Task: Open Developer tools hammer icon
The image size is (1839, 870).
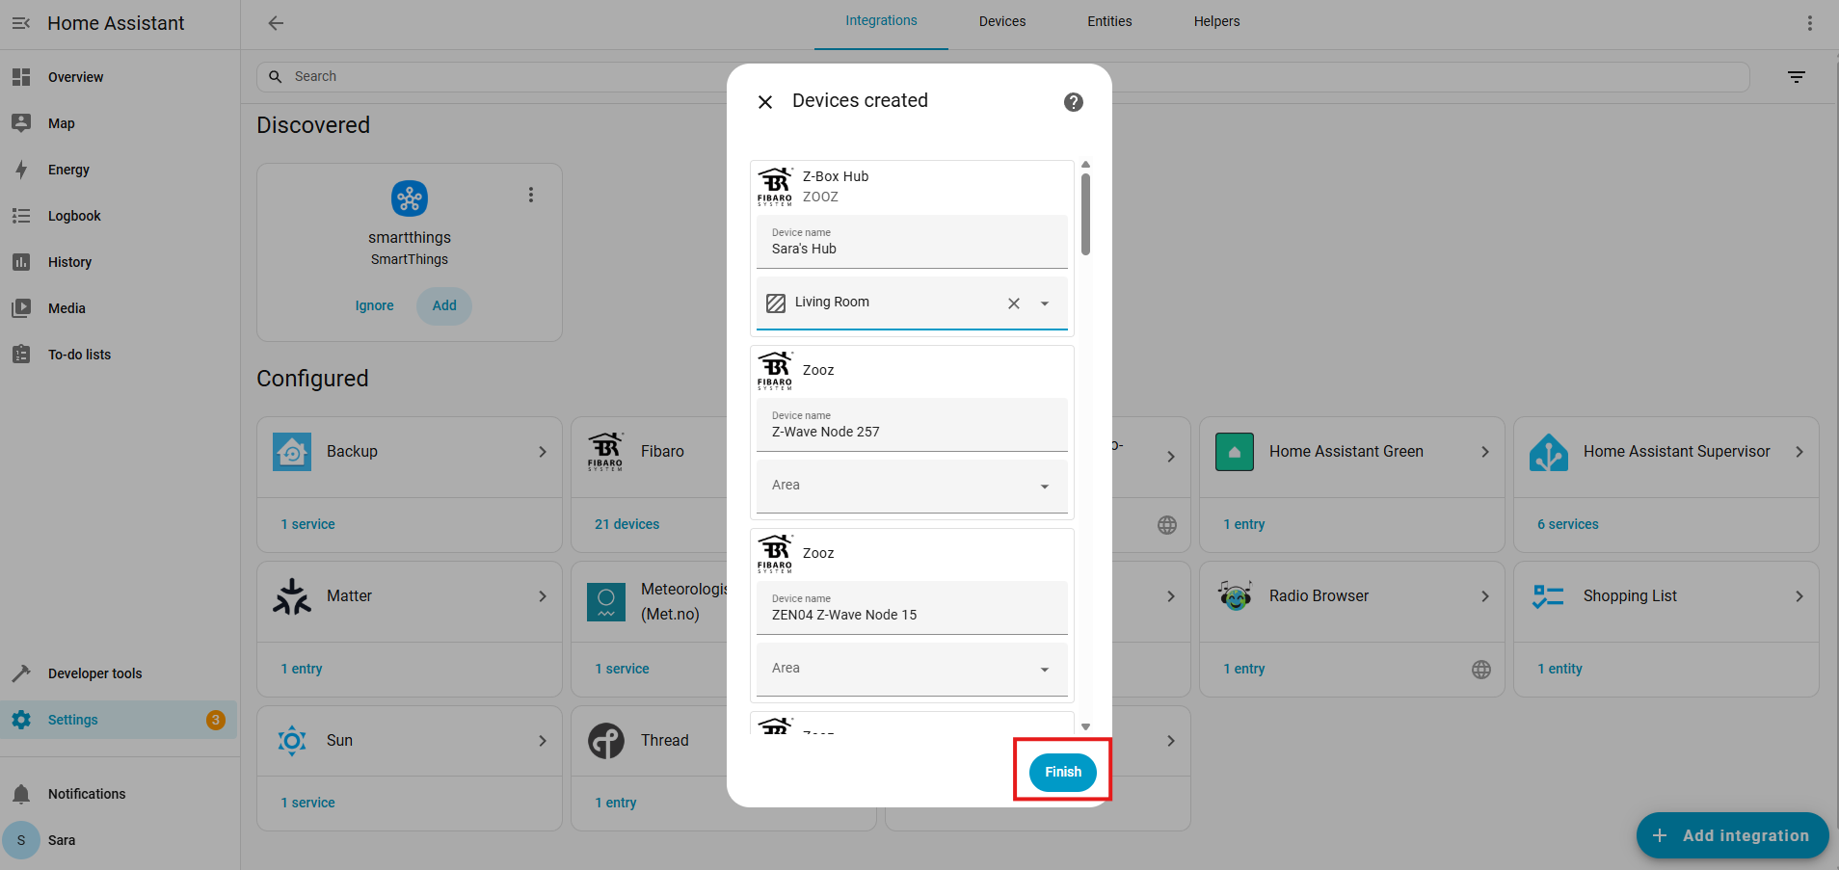Action: point(21,673)
